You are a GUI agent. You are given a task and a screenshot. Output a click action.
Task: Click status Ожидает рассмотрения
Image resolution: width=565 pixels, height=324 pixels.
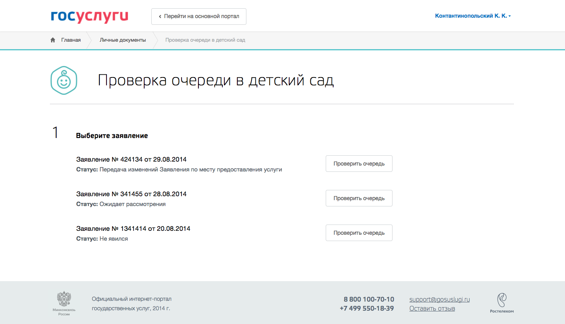132,204
